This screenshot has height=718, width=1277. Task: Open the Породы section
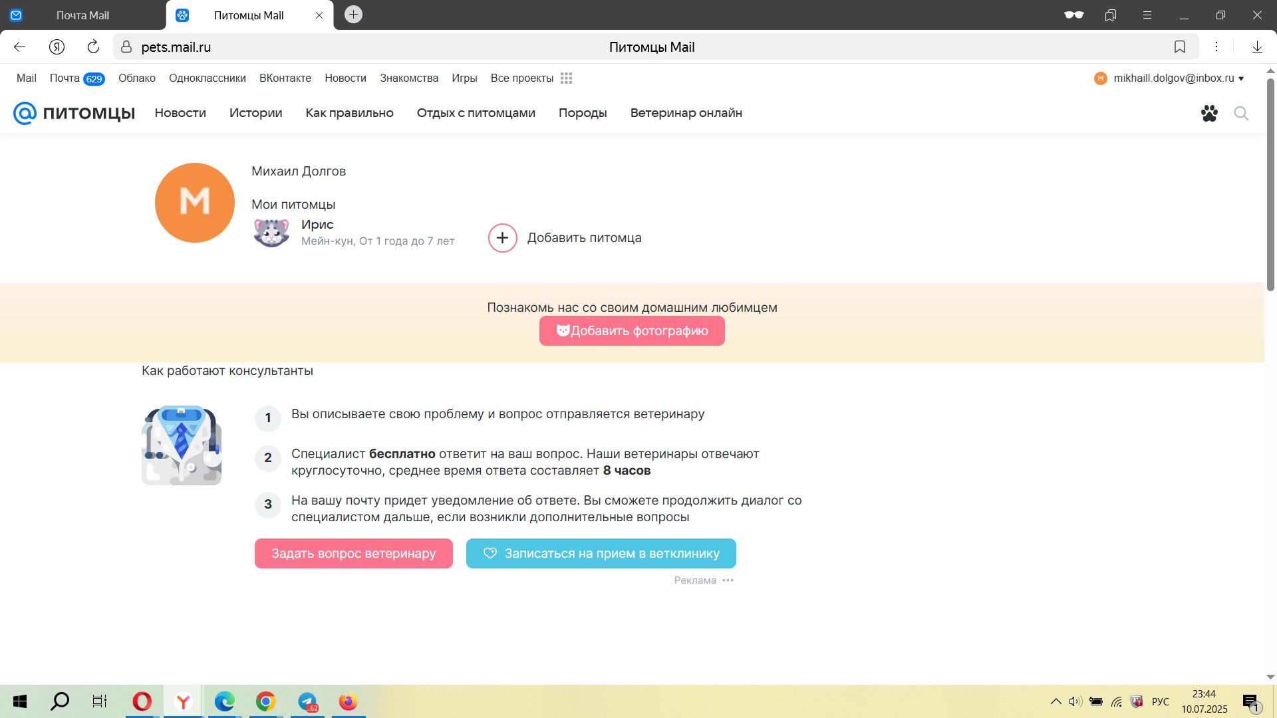tap(583, 113)
